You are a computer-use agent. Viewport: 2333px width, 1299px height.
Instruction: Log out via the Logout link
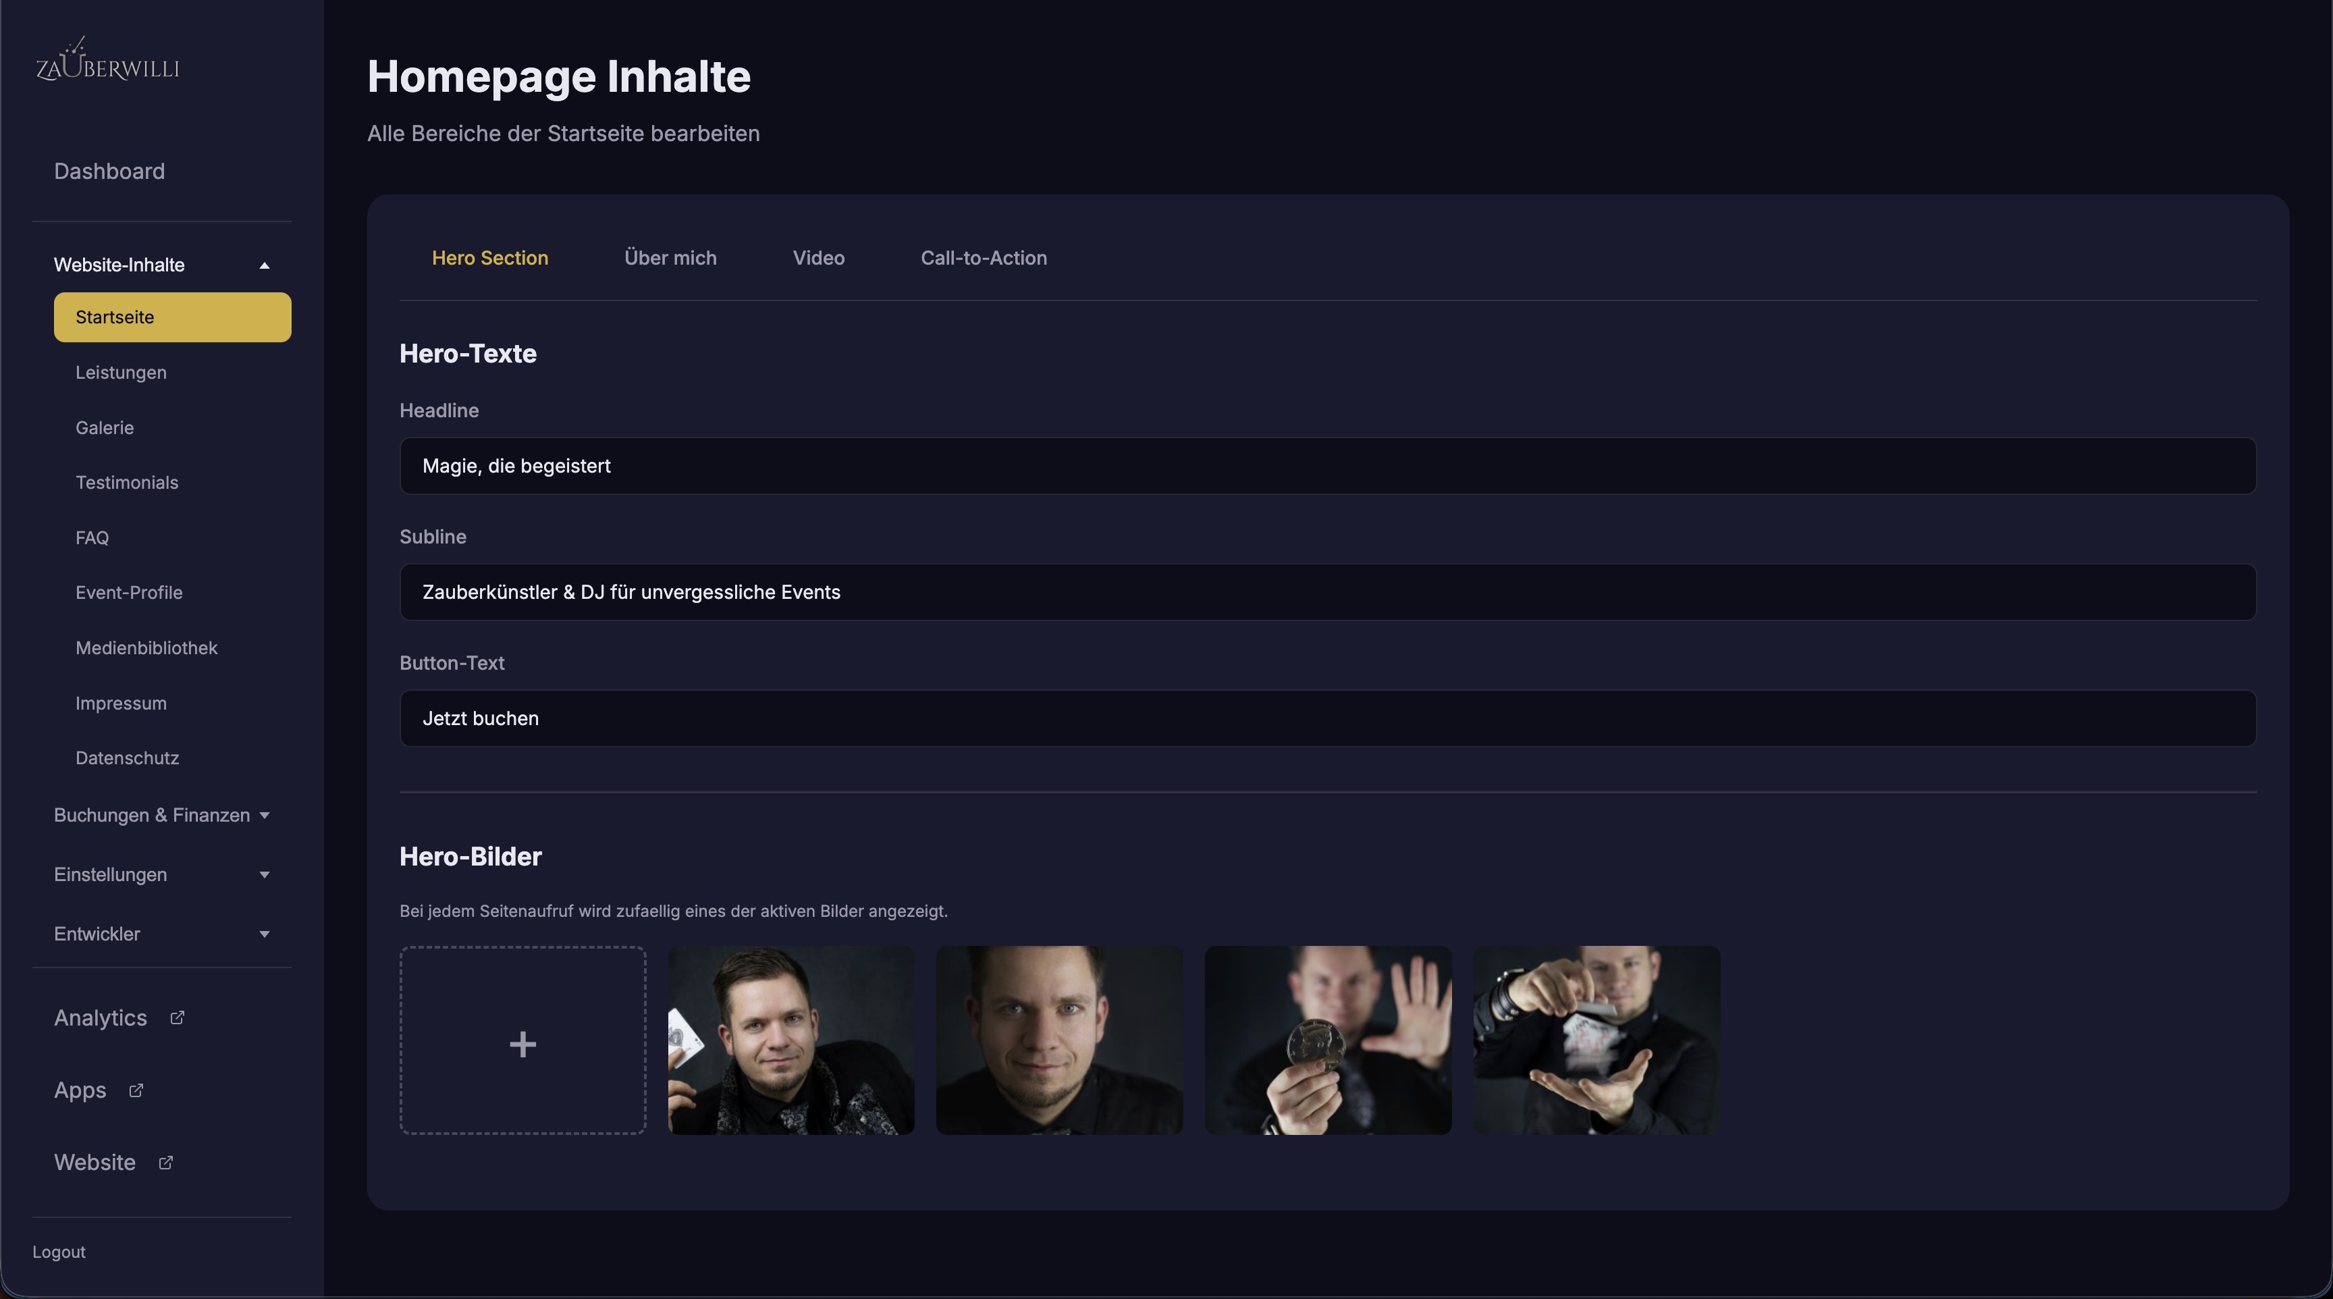coord(59,1252)
